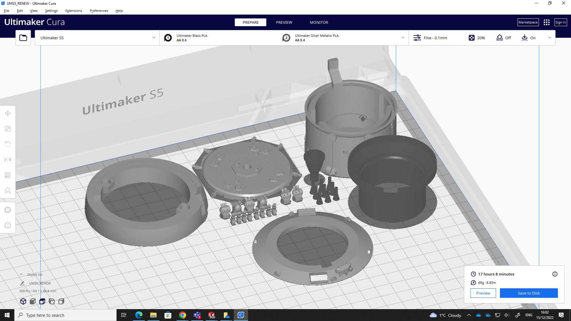
Task: Open the Ultimaker apps grid icon
Action: [547, 22]
